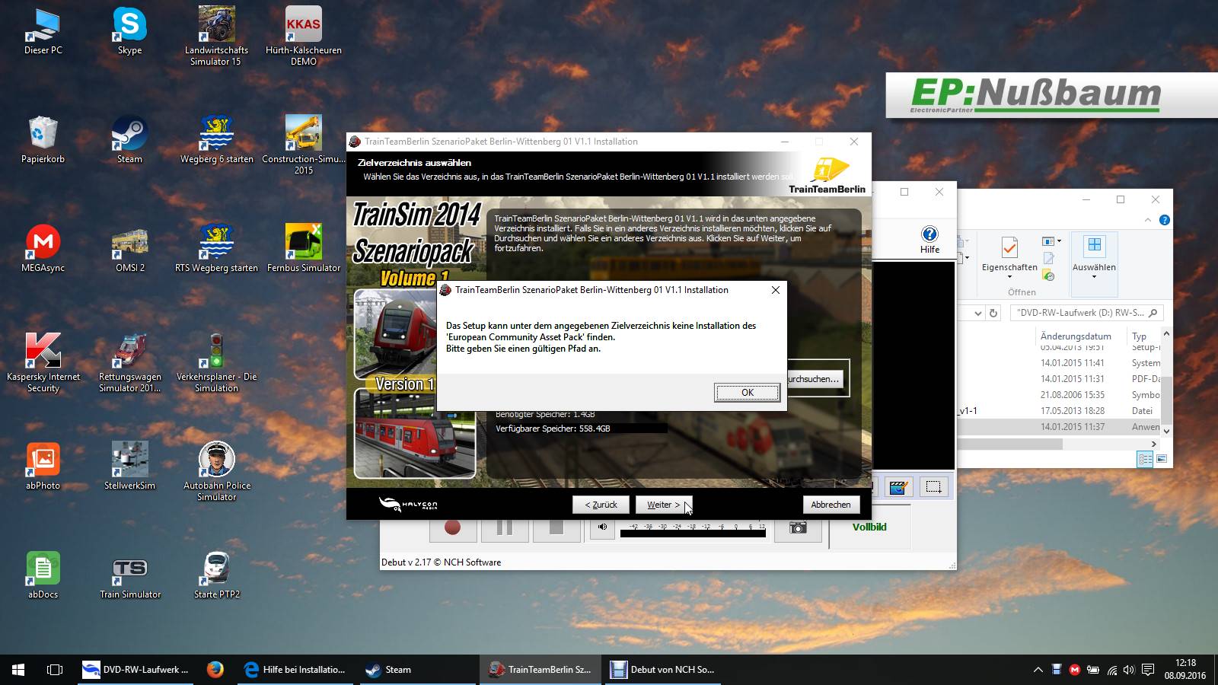Select the StellwerkSim desktop shortcut
This screenshot has height=685, width=1218.
(x=129, y=467)
